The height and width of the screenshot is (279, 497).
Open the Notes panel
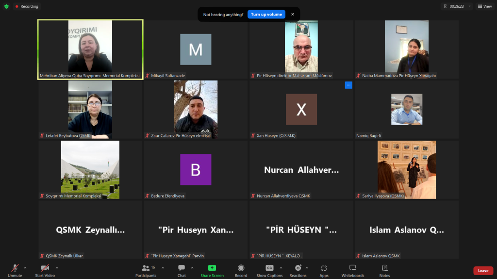click(384, 271)
